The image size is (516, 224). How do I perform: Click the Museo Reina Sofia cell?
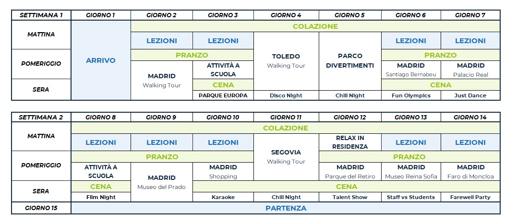[x=411, y=172]
